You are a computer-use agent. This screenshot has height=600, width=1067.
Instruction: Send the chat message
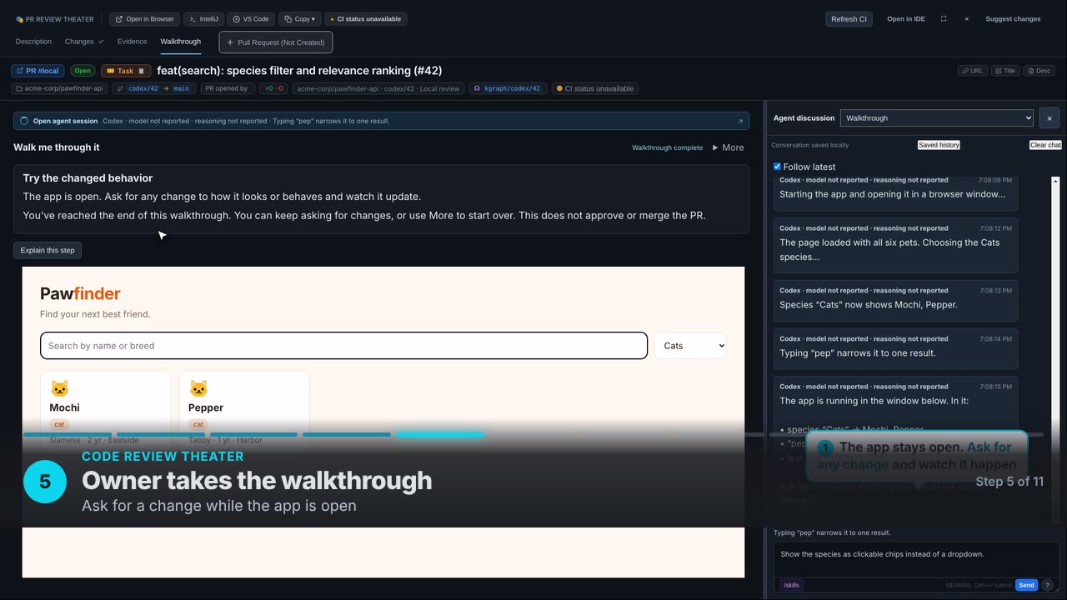pos(1026,585)
